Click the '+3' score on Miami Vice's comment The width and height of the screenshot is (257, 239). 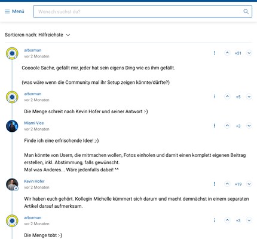click(x=238, y=126)
